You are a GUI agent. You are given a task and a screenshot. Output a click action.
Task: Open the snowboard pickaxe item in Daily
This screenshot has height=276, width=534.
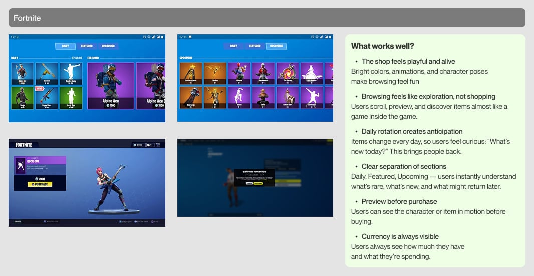coord(47,74)
